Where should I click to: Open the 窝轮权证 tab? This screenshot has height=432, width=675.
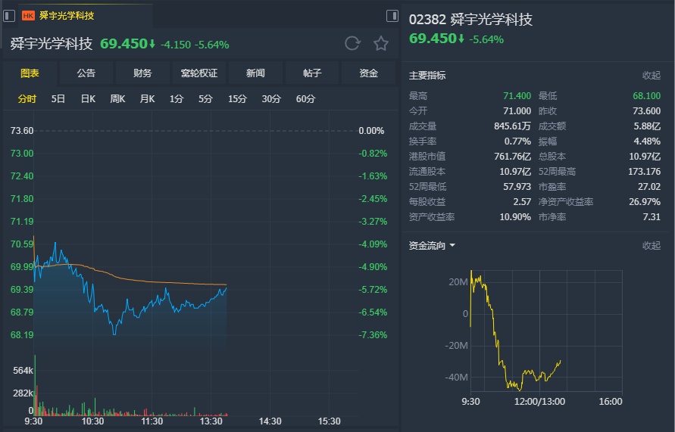tap(199, 73)
